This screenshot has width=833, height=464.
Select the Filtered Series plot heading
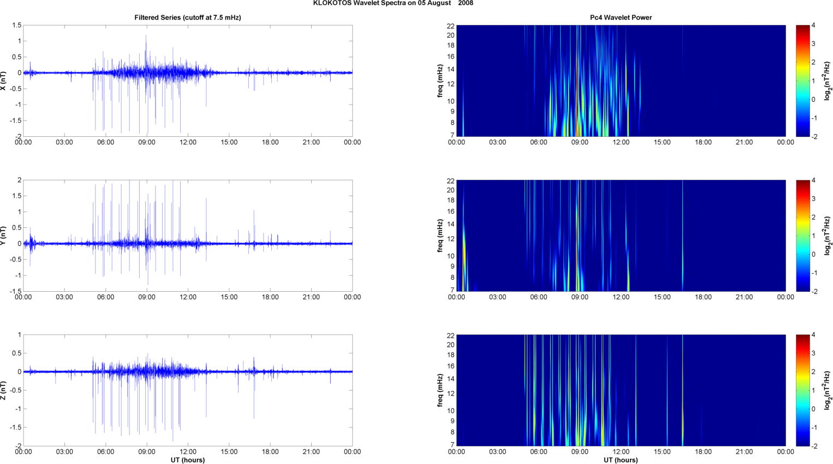[187, 17]
